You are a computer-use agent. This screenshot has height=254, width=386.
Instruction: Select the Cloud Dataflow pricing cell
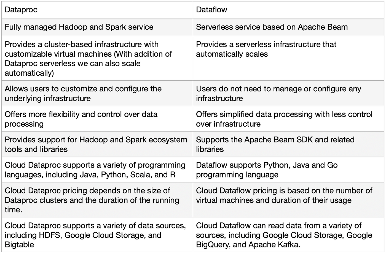click(288, 200)
